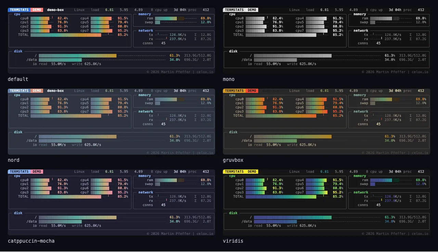The width and height of the screenshot is (438, 252).
Task: Click the TOTAL cpu bar in viridis panel
Action: tap(281, 197)
